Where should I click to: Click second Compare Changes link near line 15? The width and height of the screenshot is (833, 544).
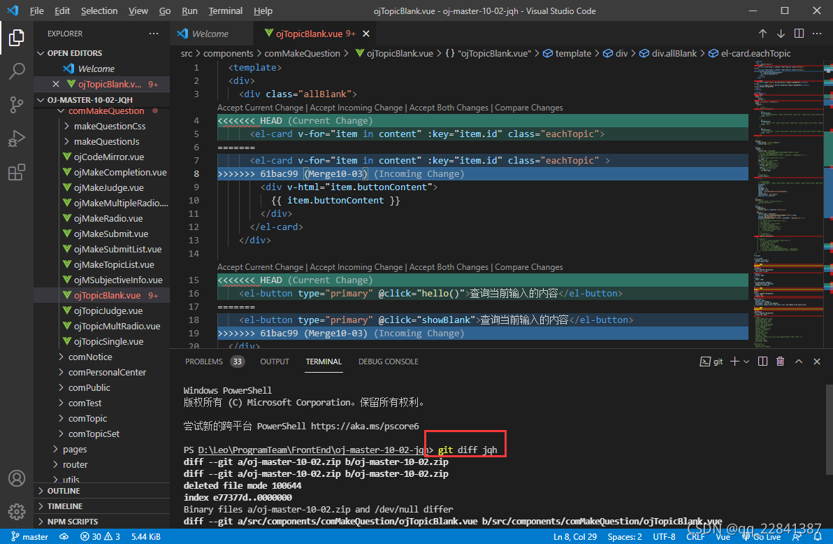(x=529, y=267)
